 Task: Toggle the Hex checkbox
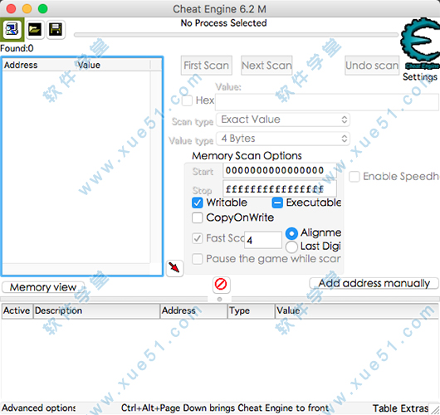point(187,100)
